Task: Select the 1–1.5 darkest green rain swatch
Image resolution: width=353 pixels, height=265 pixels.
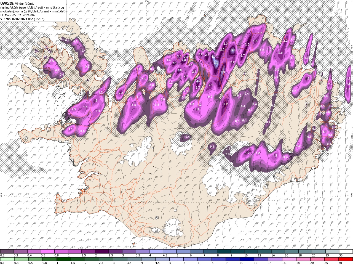Action: click(64, 259)
